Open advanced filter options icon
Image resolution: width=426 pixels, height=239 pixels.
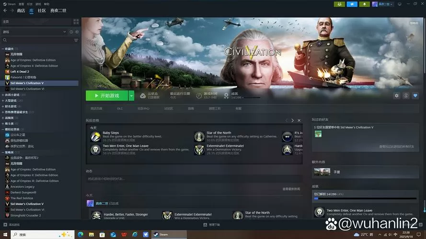point(76,40)
